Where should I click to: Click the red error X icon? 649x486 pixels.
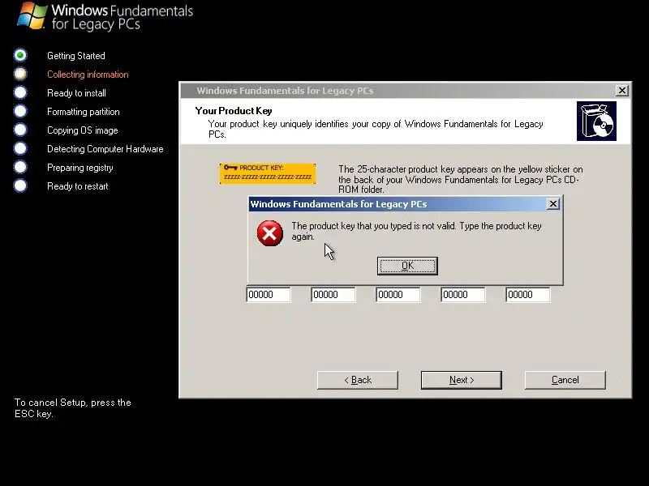(x=270, y=233)
